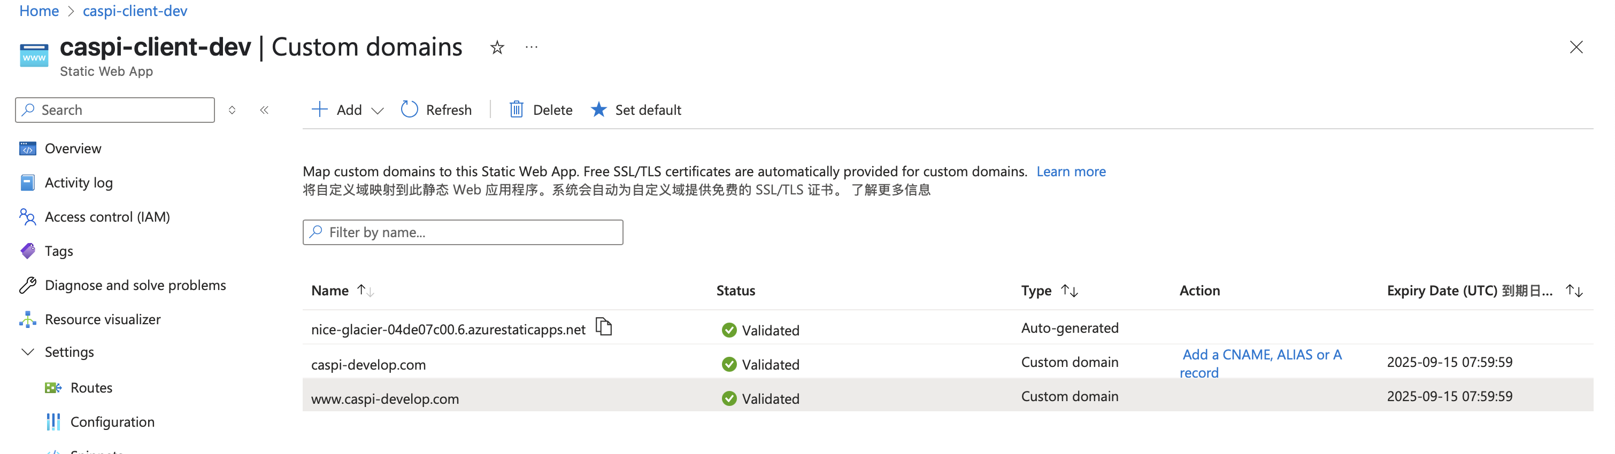
Task: Expand or collapse all sidebar groups
Action: tap(232, 110)
